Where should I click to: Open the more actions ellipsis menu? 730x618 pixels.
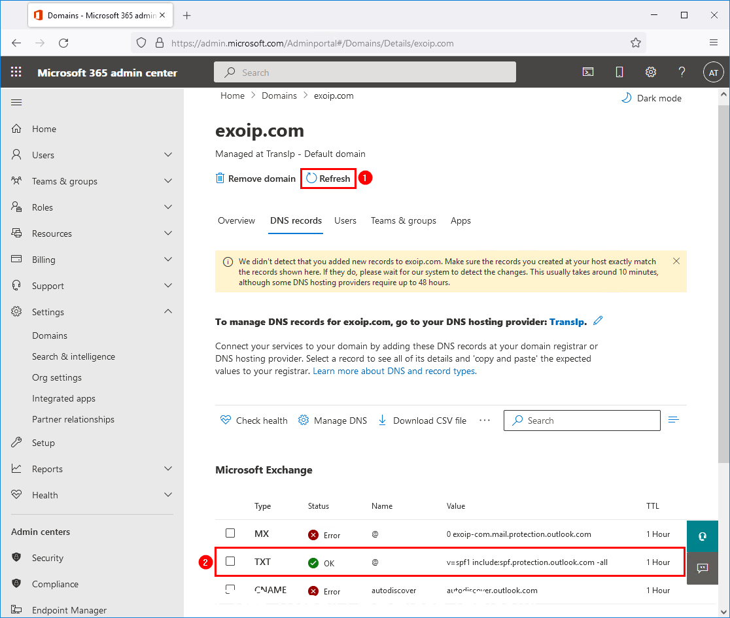[x=485, y=421]
